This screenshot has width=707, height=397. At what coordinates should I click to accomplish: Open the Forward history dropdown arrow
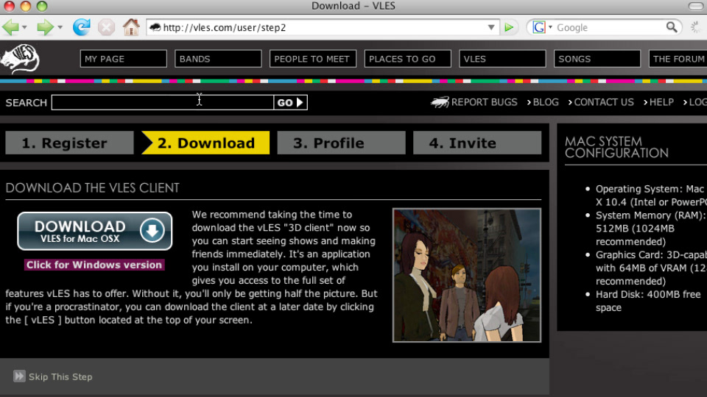point(60,27)
